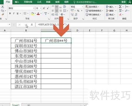Apply red font color A
The width and height of the screenshot is (132, 106).
click(38, 13)
